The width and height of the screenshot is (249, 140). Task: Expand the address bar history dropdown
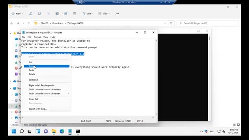click(x=165, y=23)
